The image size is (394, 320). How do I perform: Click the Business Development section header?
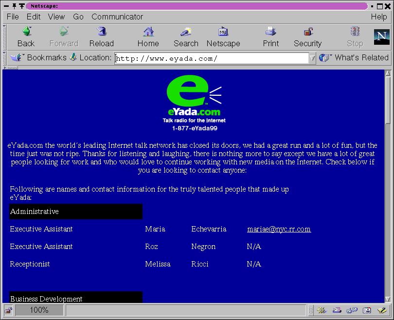[76, 298]
